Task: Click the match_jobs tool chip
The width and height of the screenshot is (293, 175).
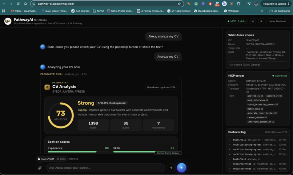Action: [x=255, y=109]
